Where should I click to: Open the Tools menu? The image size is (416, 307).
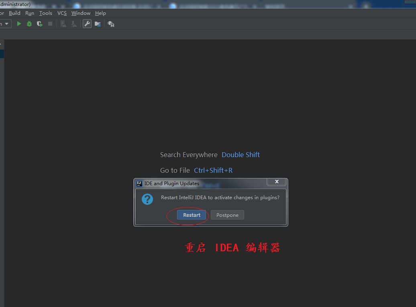(x=46, y=13)
